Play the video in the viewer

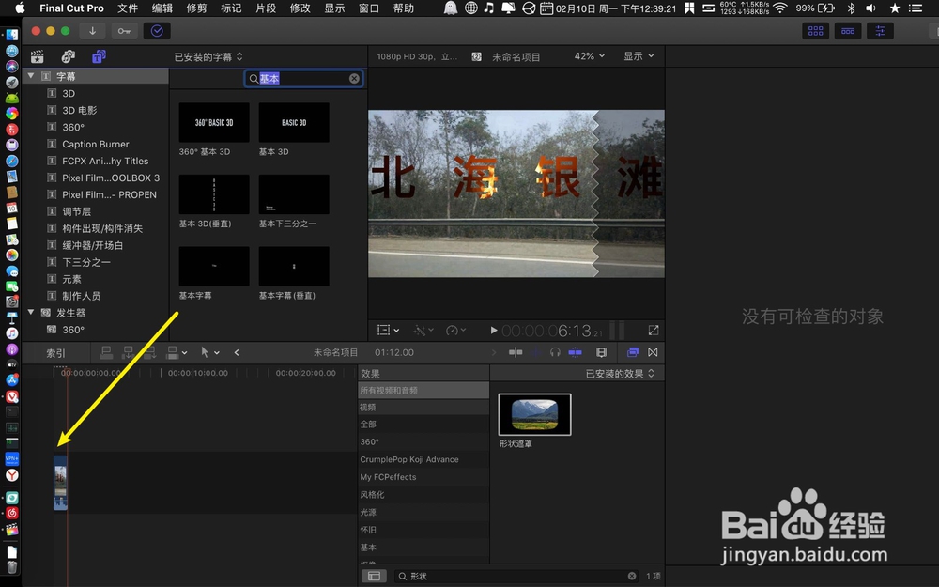[494, 330]
